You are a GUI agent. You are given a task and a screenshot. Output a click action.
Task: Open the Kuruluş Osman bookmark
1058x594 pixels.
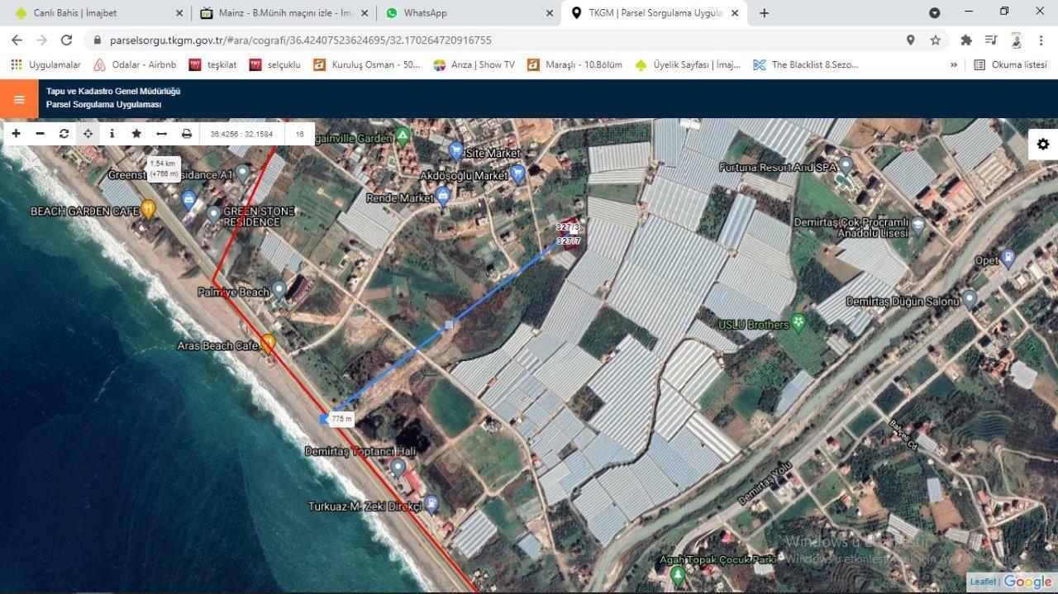click(367, 64)
